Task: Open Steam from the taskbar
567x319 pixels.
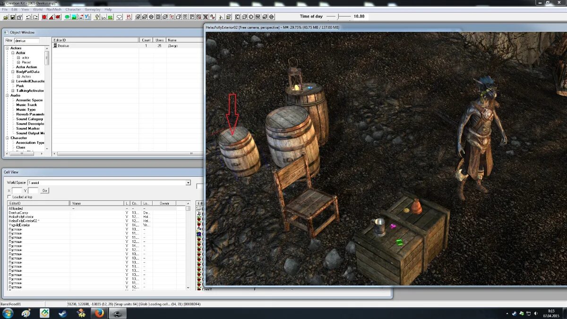Action: click(62, 313)
